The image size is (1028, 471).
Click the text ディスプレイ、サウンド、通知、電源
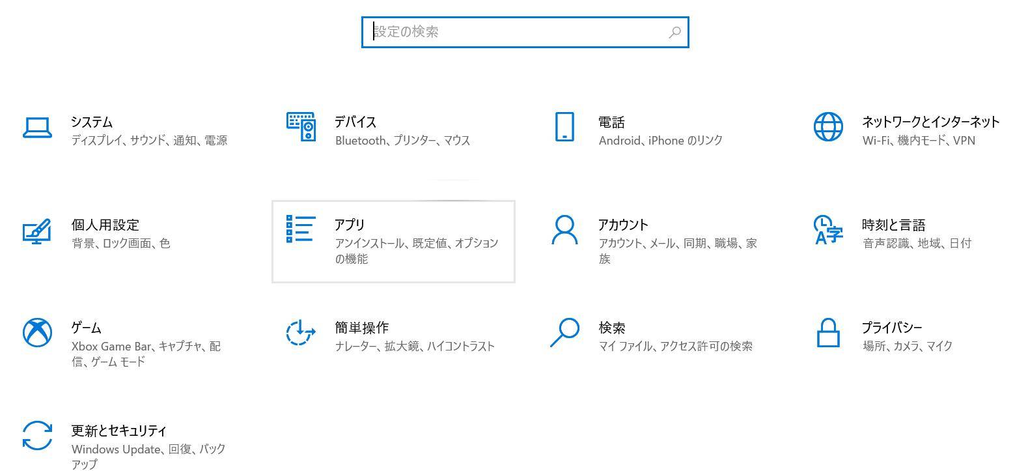click(x=149, y=140)
